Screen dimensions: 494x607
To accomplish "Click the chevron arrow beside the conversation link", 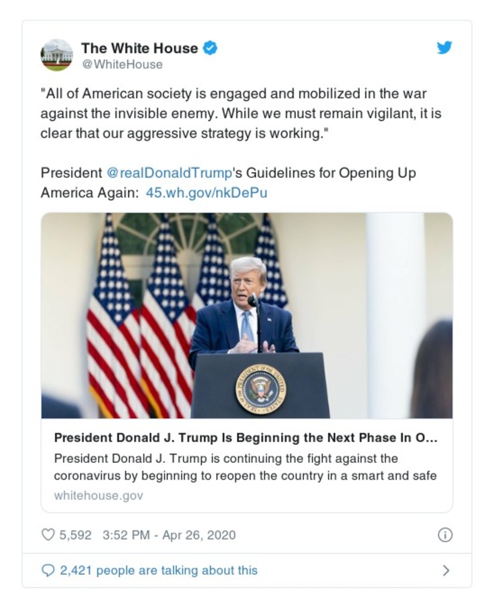I will (446, 571).
